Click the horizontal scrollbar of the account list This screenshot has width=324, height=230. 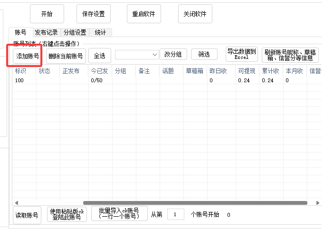point(195,203)
